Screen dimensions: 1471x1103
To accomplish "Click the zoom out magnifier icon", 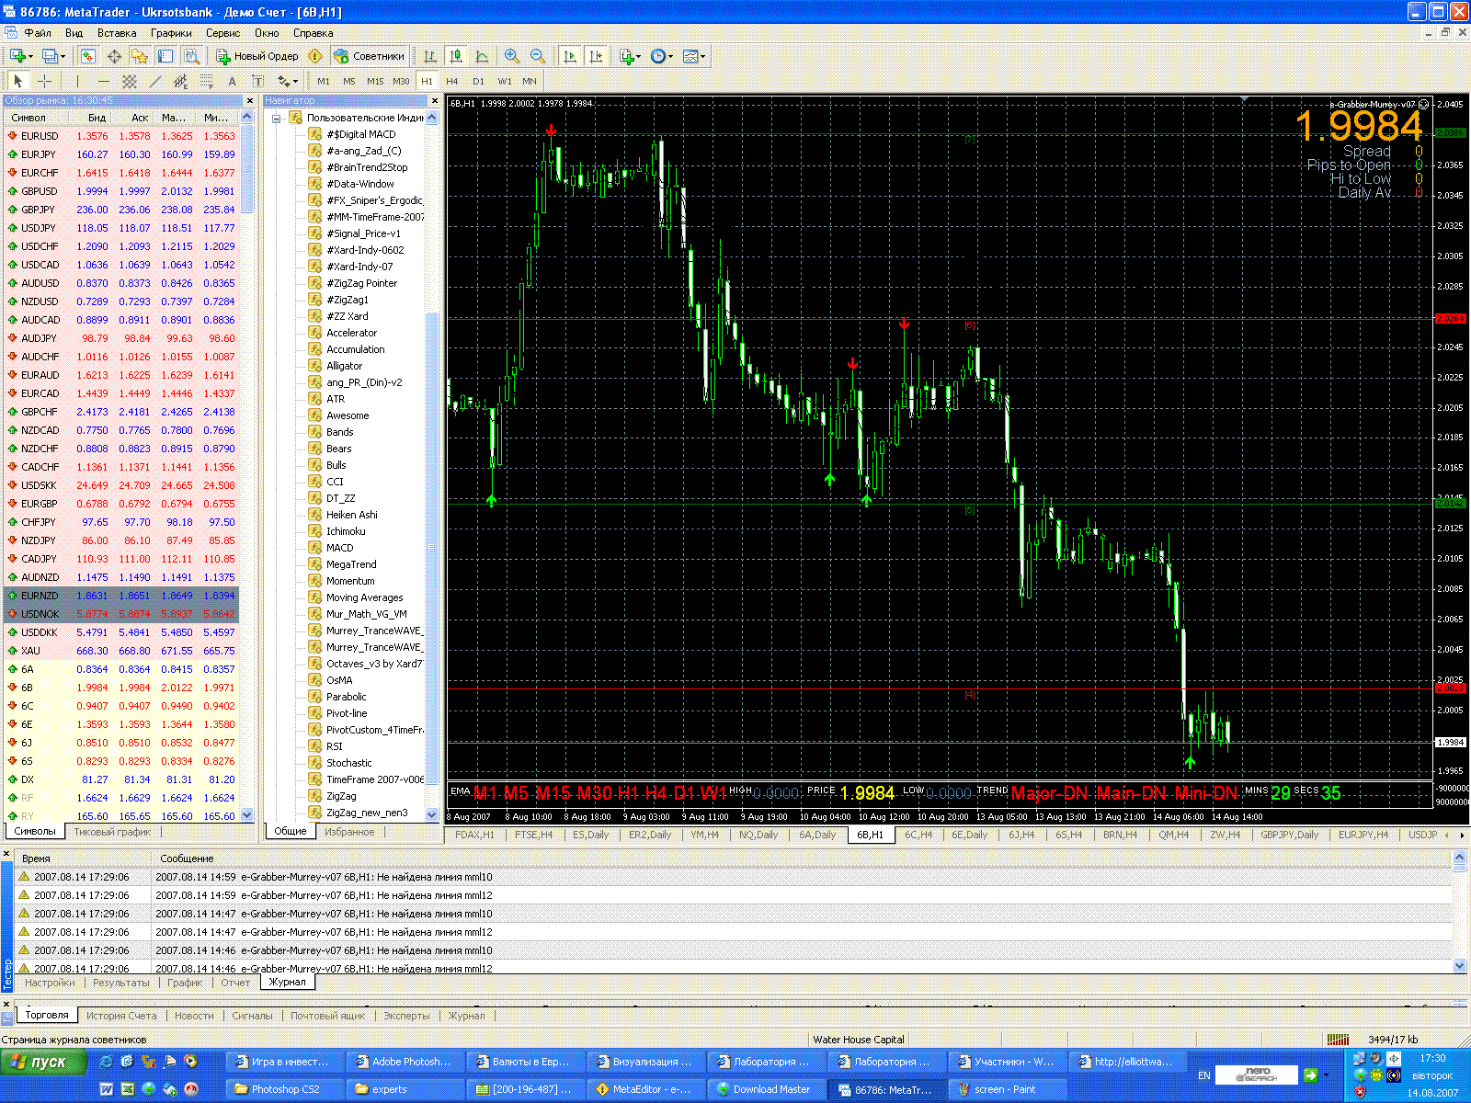I will pos(538,56).
